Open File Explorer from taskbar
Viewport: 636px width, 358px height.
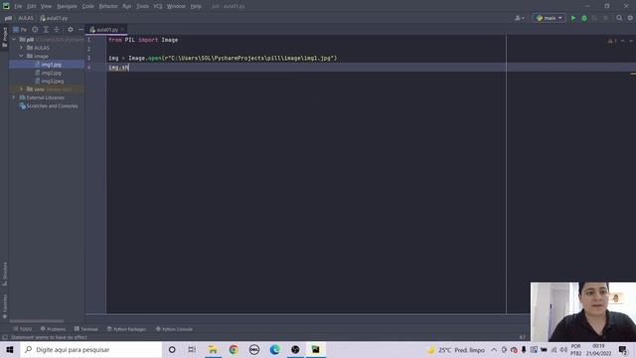pyautogui.click(x=213, y=349)
